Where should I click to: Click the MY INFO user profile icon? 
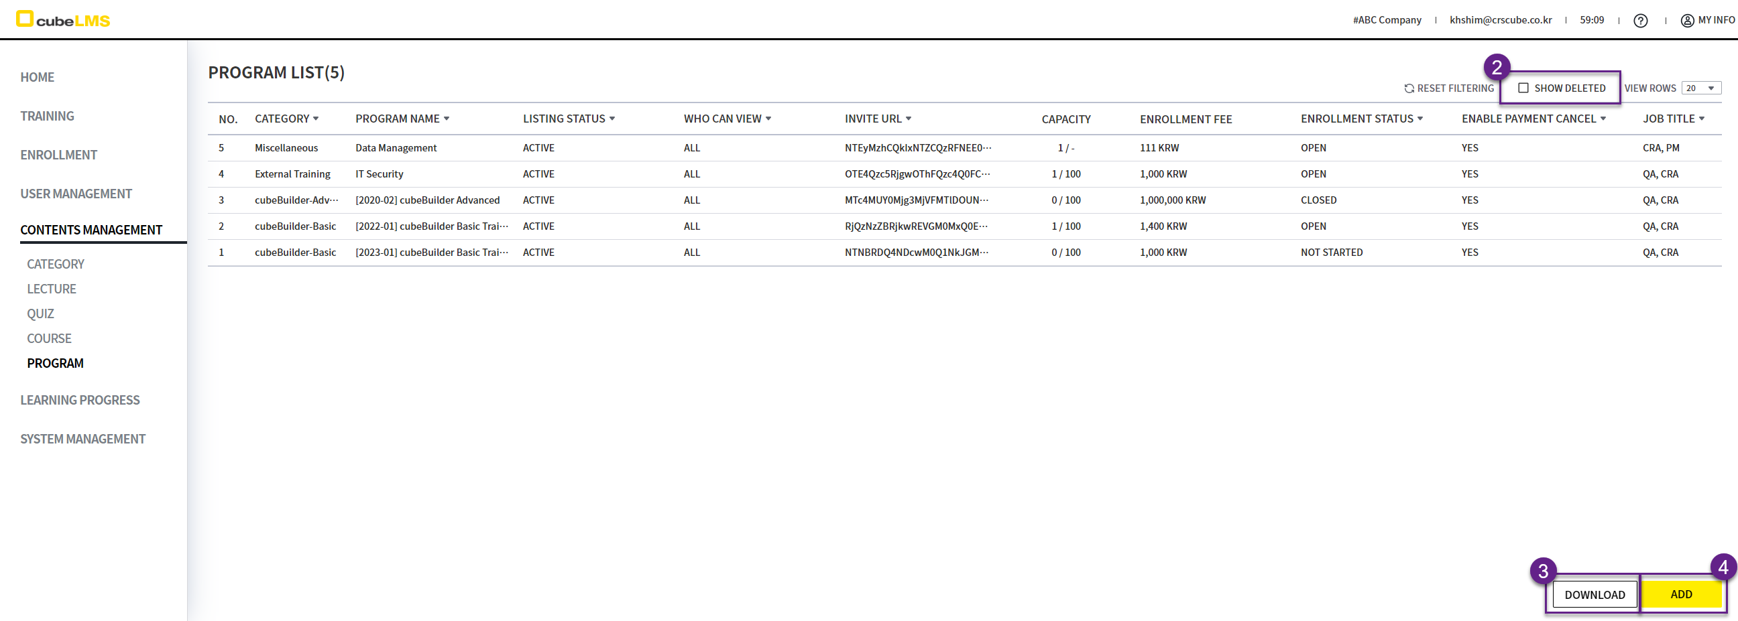[1687, 20]
